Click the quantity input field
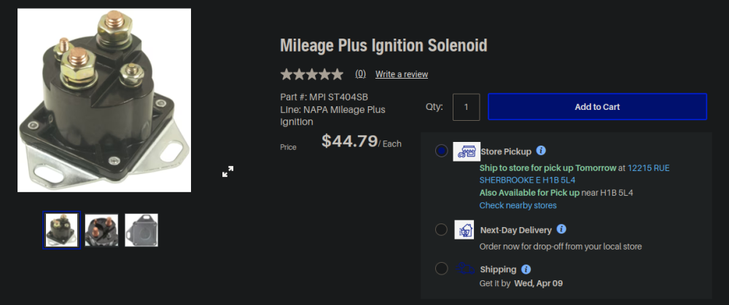The height and width of the screenshot is (305, 729). (466, 107)
